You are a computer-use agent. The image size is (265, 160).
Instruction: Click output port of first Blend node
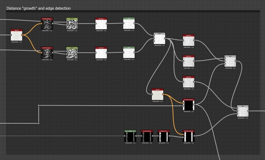click(165, 38)
